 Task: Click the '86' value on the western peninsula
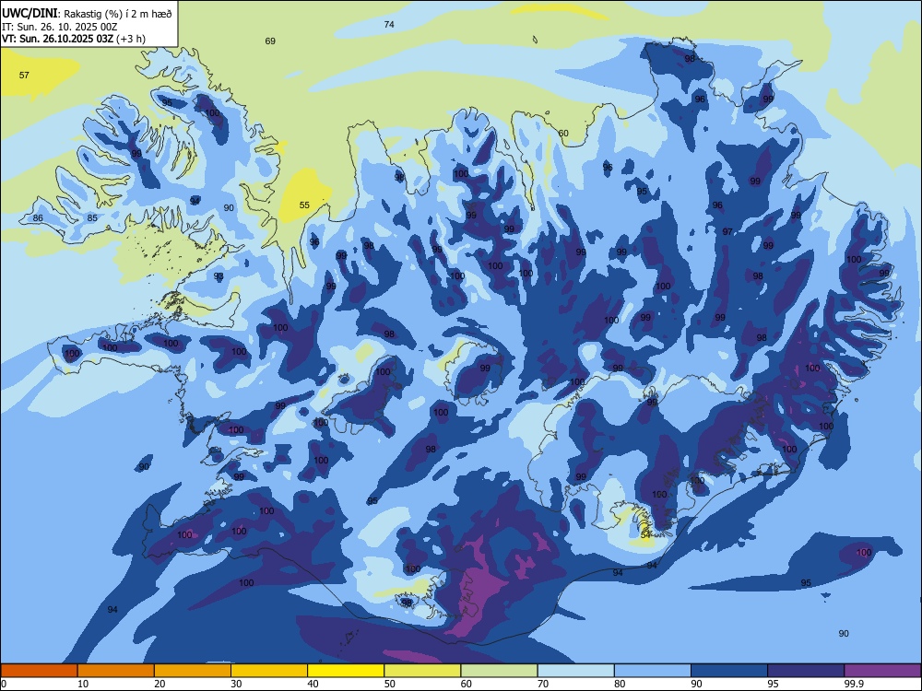(38, 218)
